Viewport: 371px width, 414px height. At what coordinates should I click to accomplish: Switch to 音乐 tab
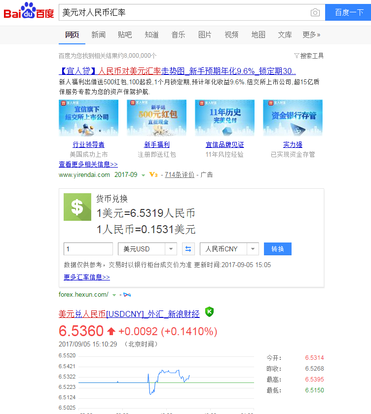[179, 35]
